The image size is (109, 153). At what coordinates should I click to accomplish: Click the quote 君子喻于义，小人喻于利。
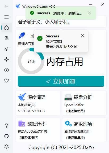pos(44,22)
